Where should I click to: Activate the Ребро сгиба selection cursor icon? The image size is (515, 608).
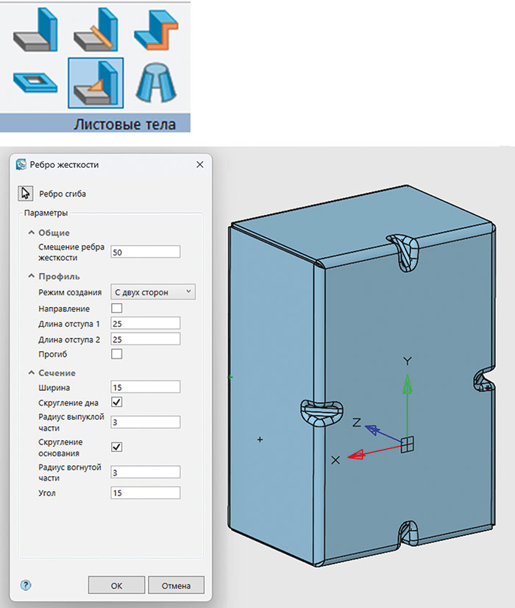click(x=26, y=193)
